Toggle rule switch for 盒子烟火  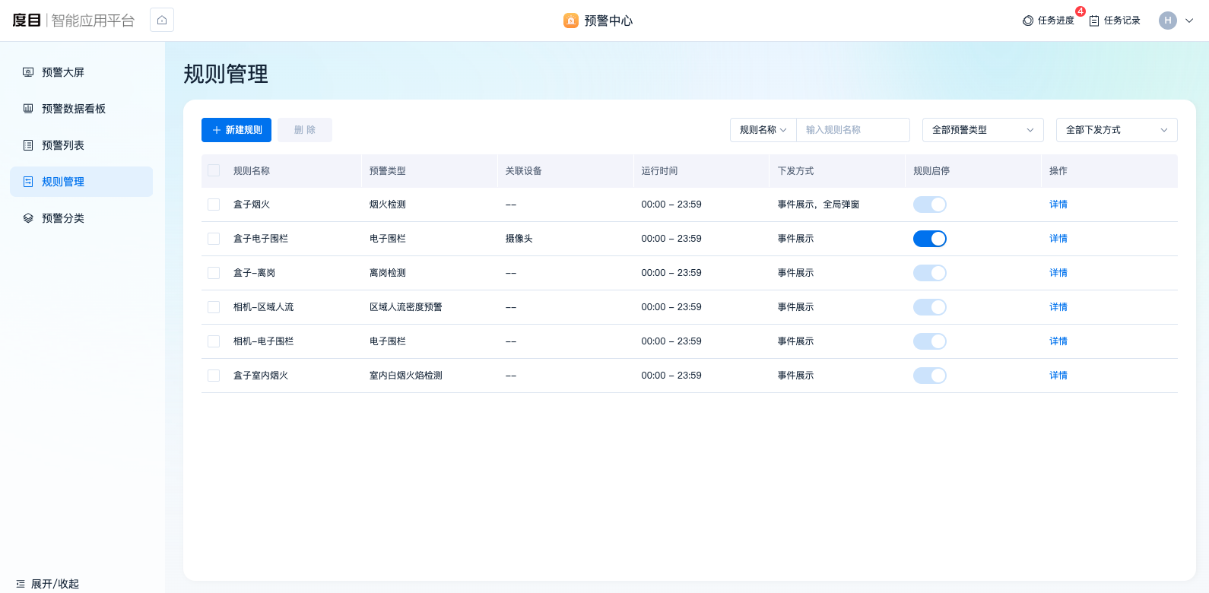click(x=930, y=205)
